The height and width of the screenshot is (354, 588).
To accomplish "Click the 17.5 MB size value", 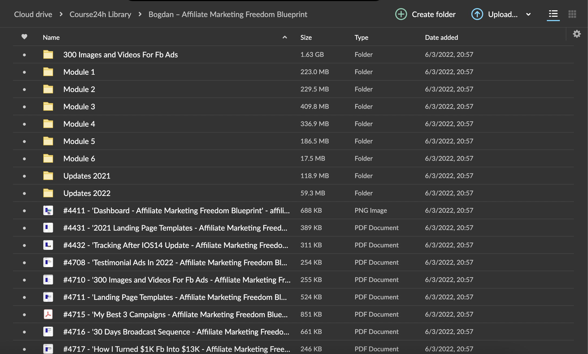I will pos(313,158).
